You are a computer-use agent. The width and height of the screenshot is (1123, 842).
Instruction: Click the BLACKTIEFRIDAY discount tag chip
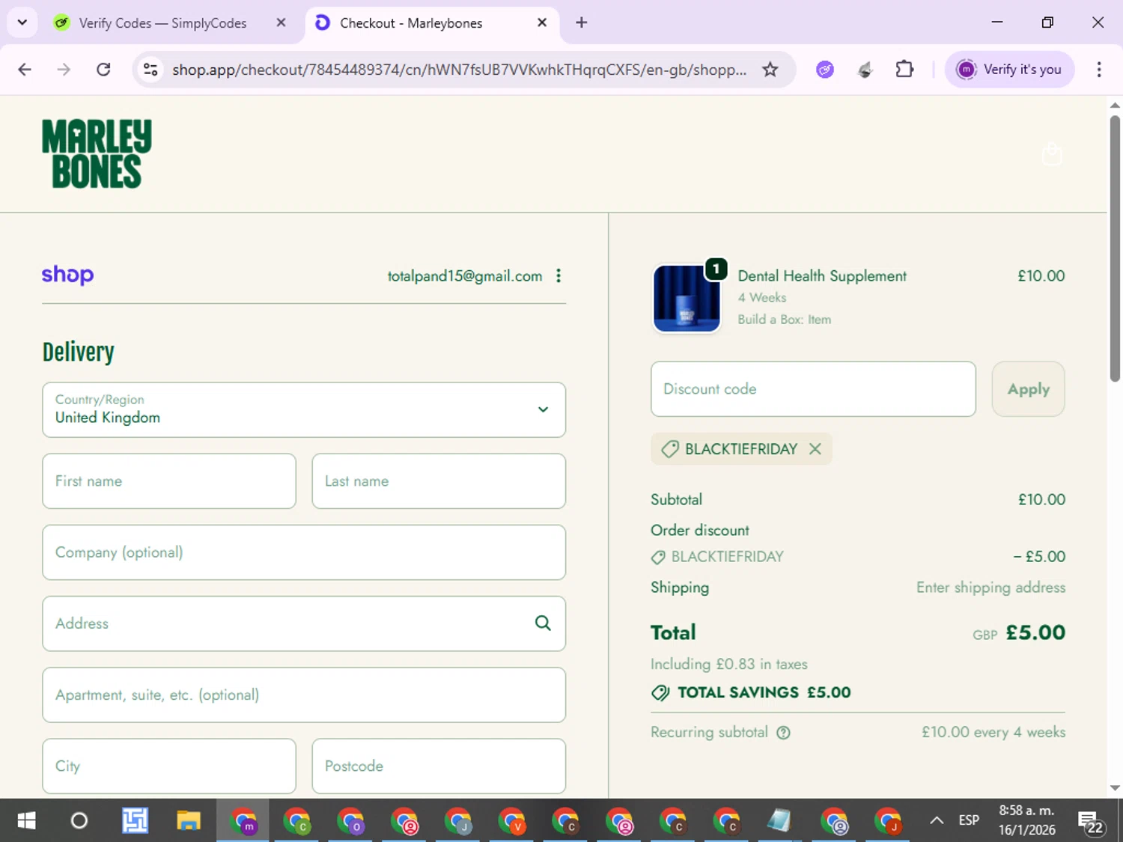(741, 449)
